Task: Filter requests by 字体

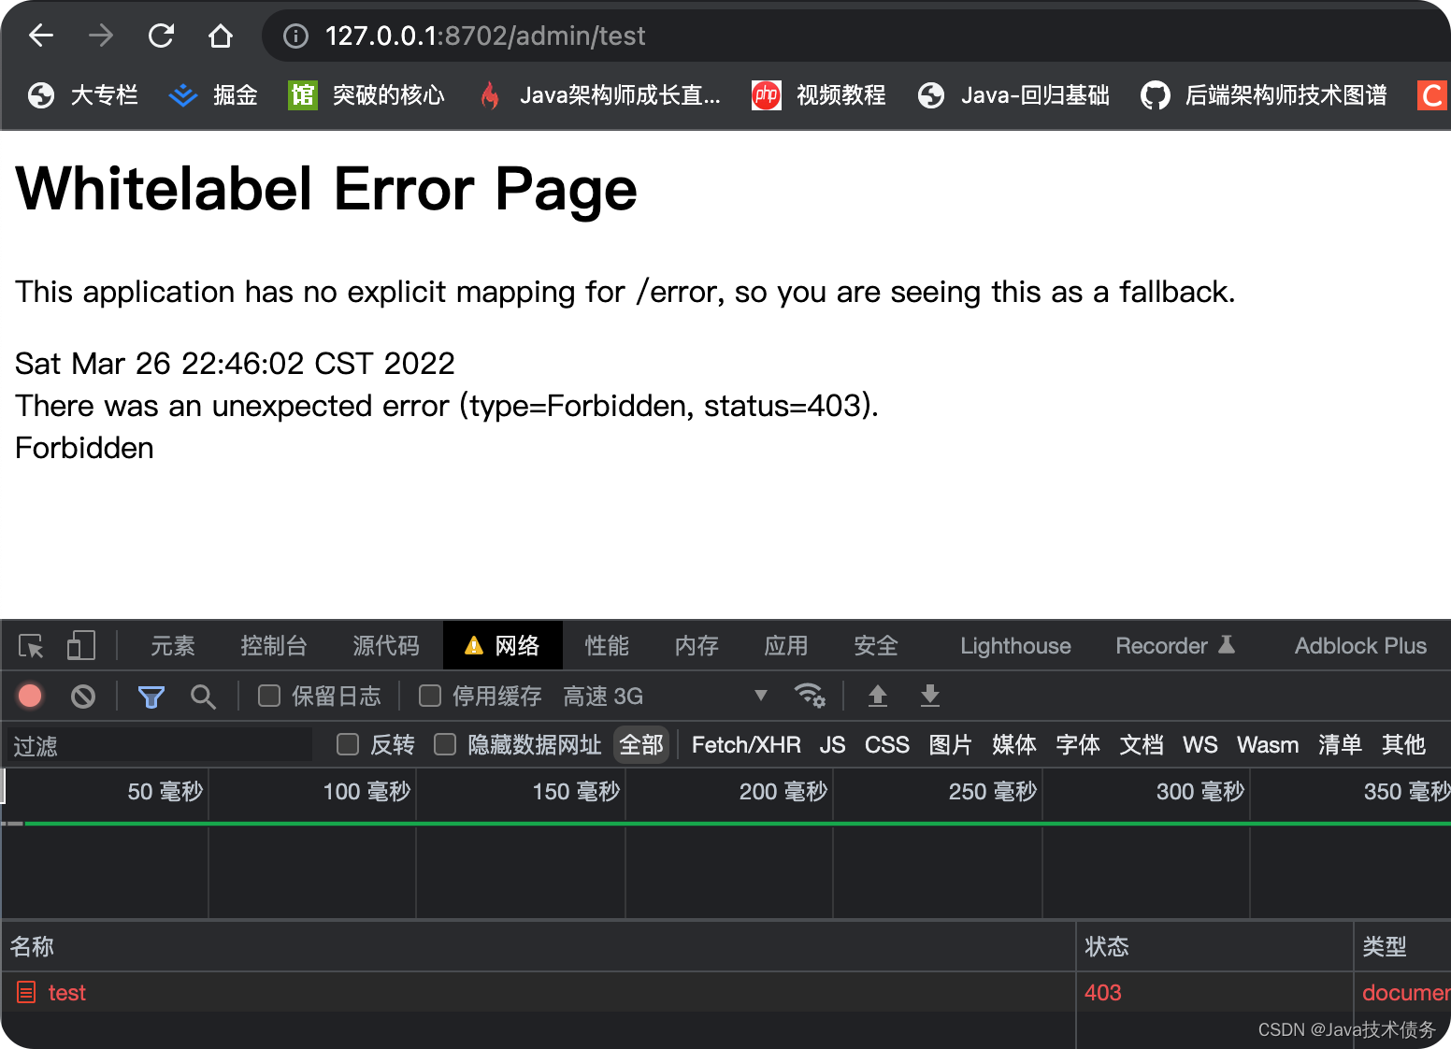Action: click(x=1078, y=745)
